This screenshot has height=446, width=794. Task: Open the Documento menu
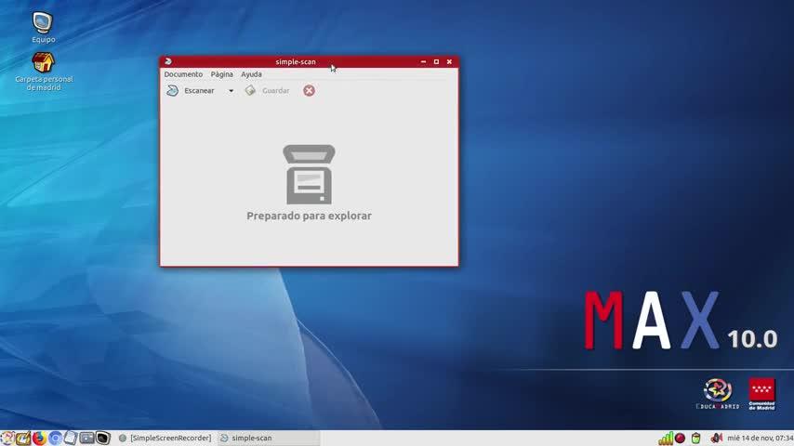pyautogui.click(x=183, y=74)
